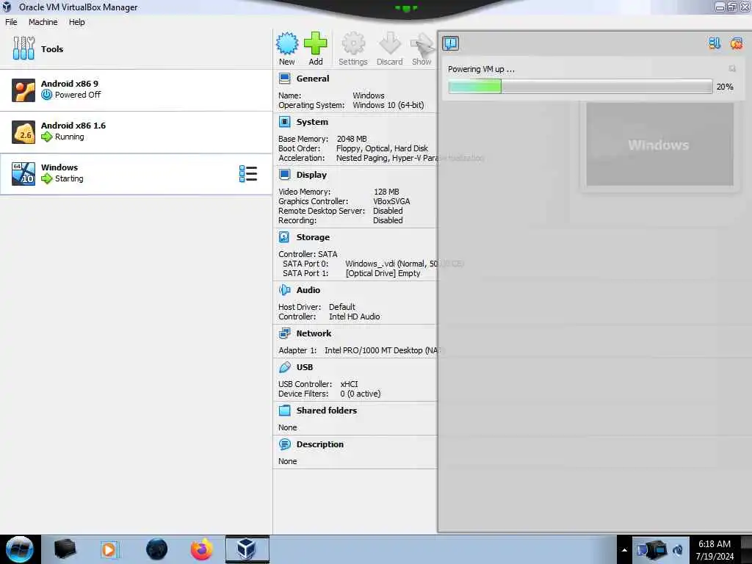Click the Display section monitor icon
Image resolution: width=752 pixels, height=564 pixels.
click(x=284, y=175)
